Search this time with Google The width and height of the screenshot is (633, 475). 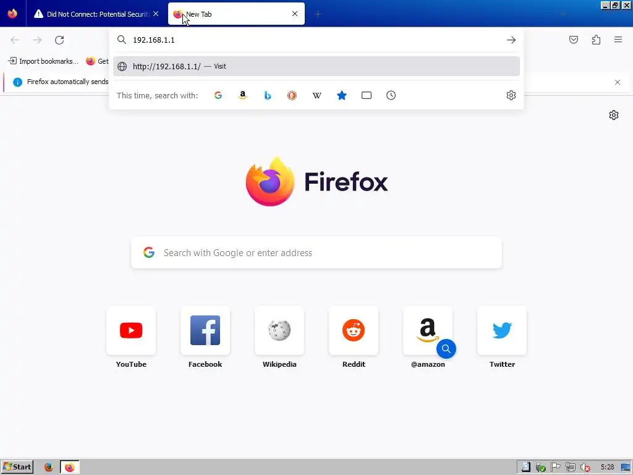point(218,95)
